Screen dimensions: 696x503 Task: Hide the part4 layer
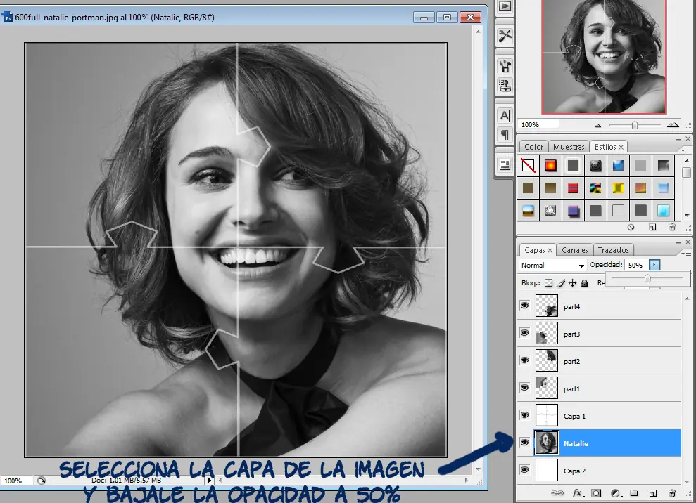pos(524,306)
